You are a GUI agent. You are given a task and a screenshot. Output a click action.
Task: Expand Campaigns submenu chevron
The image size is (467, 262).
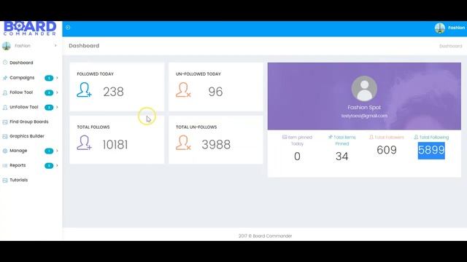57,78
